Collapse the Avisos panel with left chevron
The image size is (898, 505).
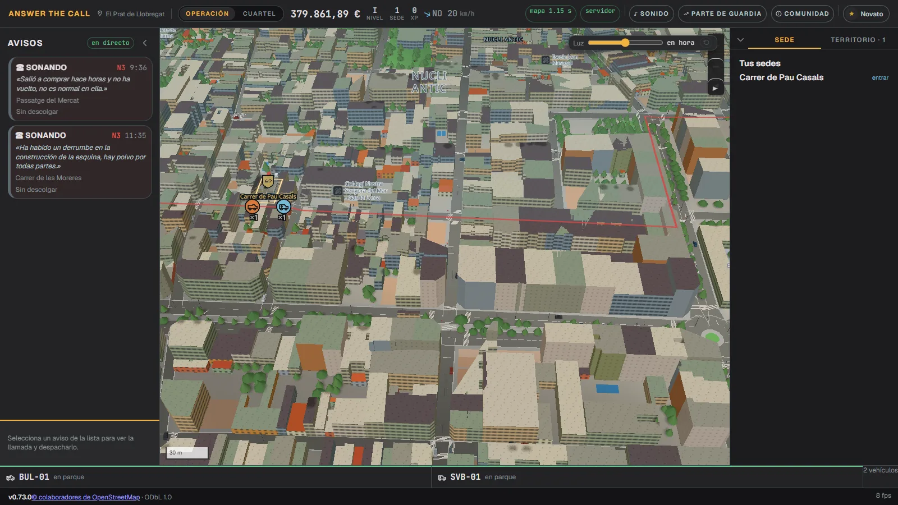[x=145, y=43]
